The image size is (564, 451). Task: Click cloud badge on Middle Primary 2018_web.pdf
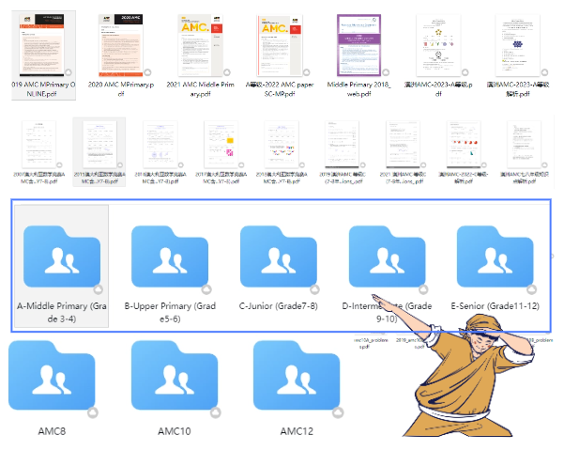[386, 72]
